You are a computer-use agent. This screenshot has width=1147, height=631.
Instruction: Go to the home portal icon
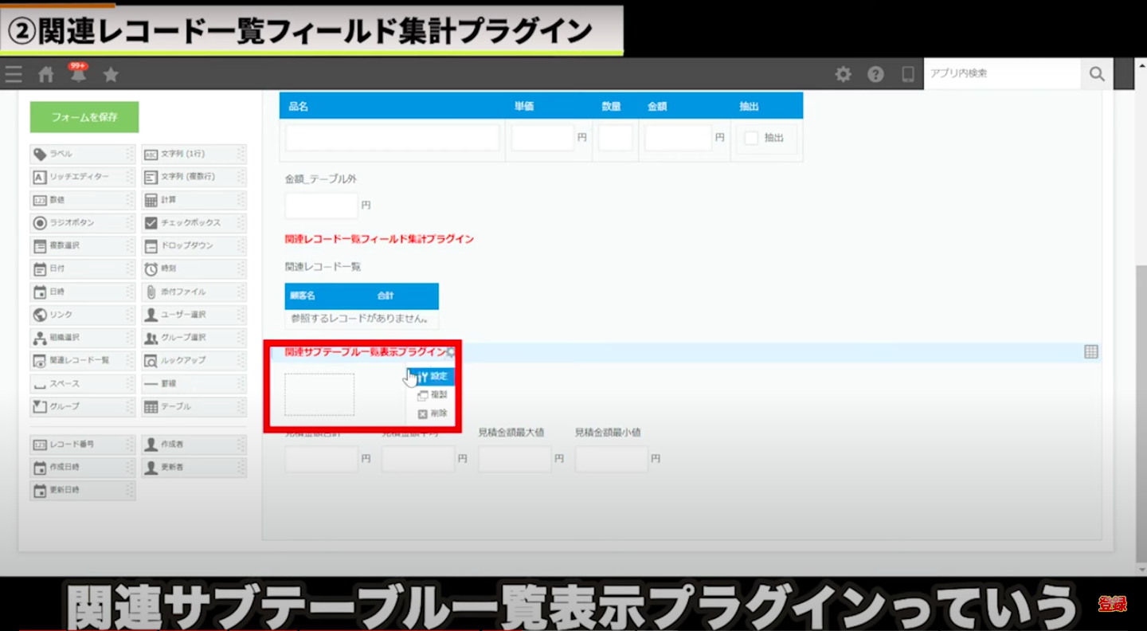coord(46,75)
